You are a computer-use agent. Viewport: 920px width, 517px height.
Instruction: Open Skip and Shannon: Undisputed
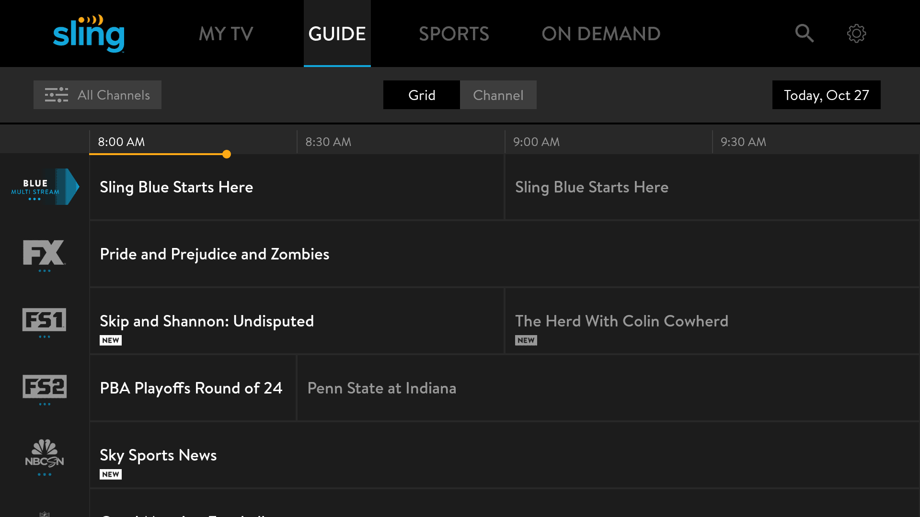coord(297,321)
